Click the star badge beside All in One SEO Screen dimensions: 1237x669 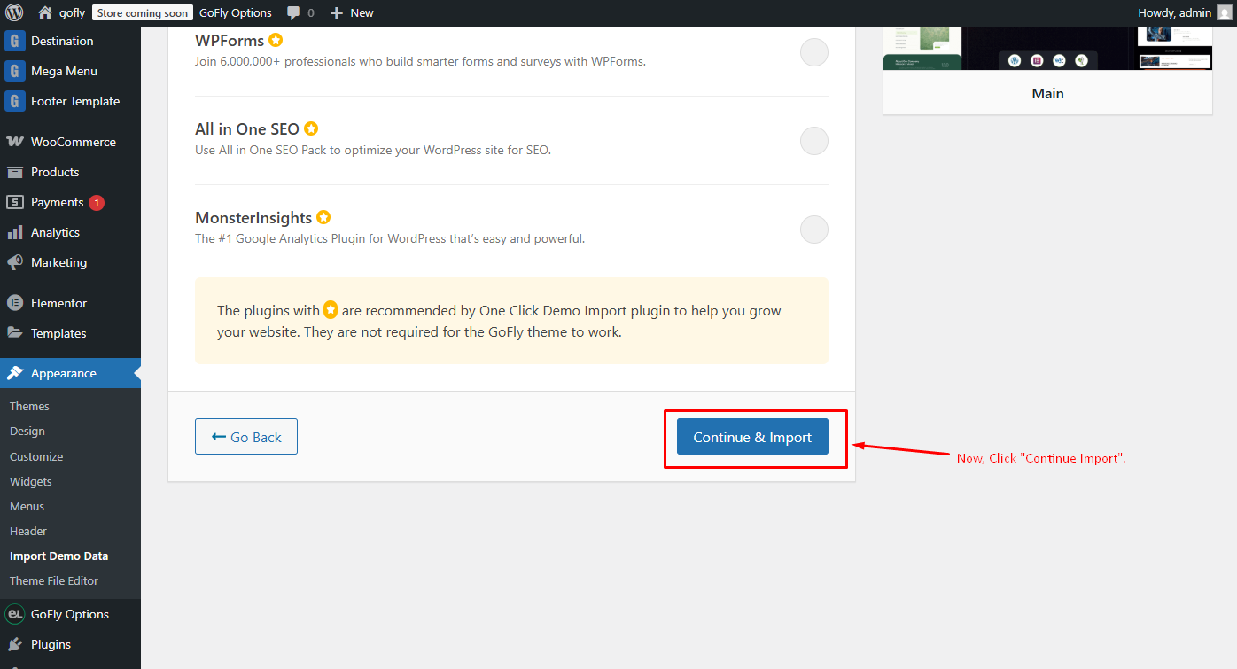pos(311,128)
